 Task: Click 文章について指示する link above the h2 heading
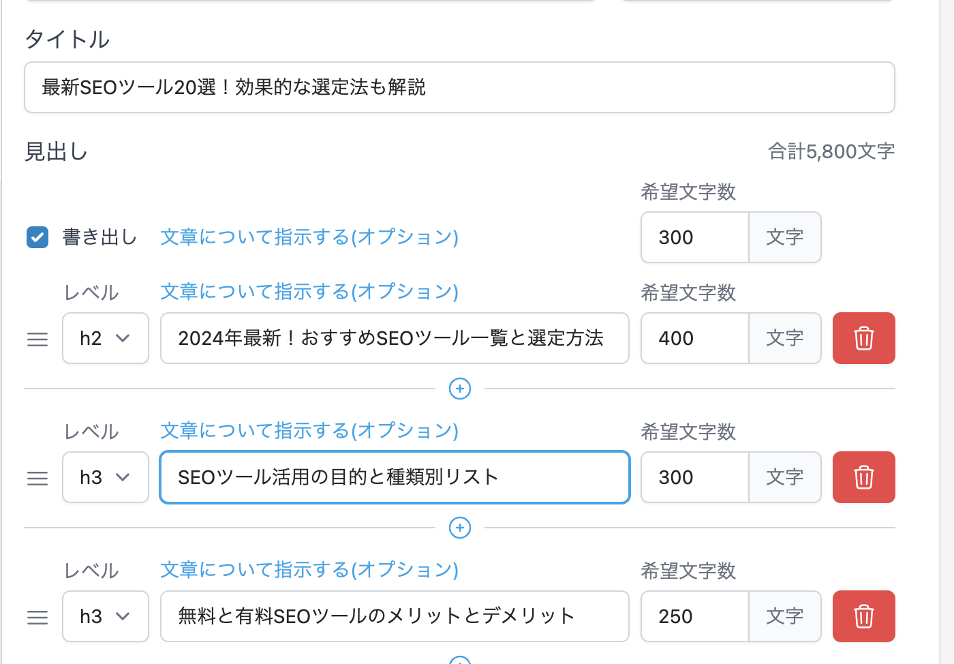(309, 292)
